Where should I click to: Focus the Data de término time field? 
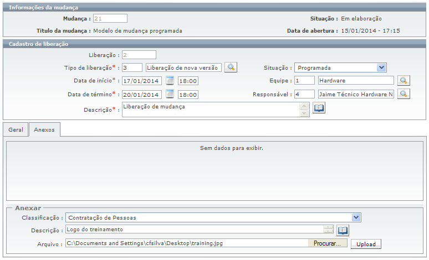click(188, 95)
